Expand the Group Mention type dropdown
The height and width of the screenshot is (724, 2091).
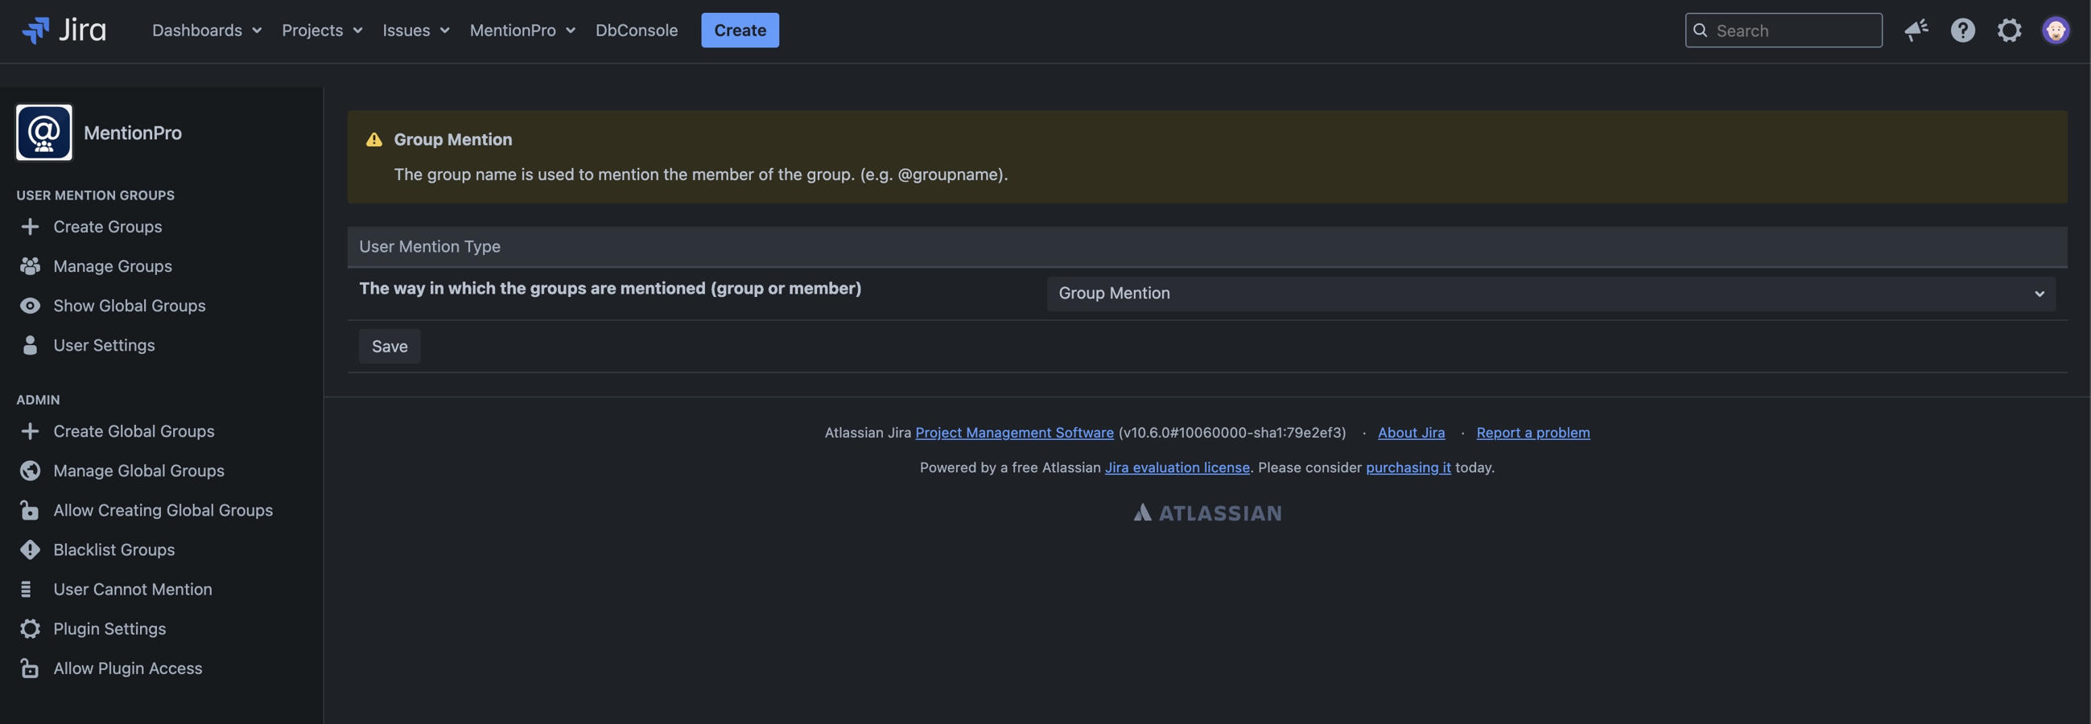tap(1550, 293)
